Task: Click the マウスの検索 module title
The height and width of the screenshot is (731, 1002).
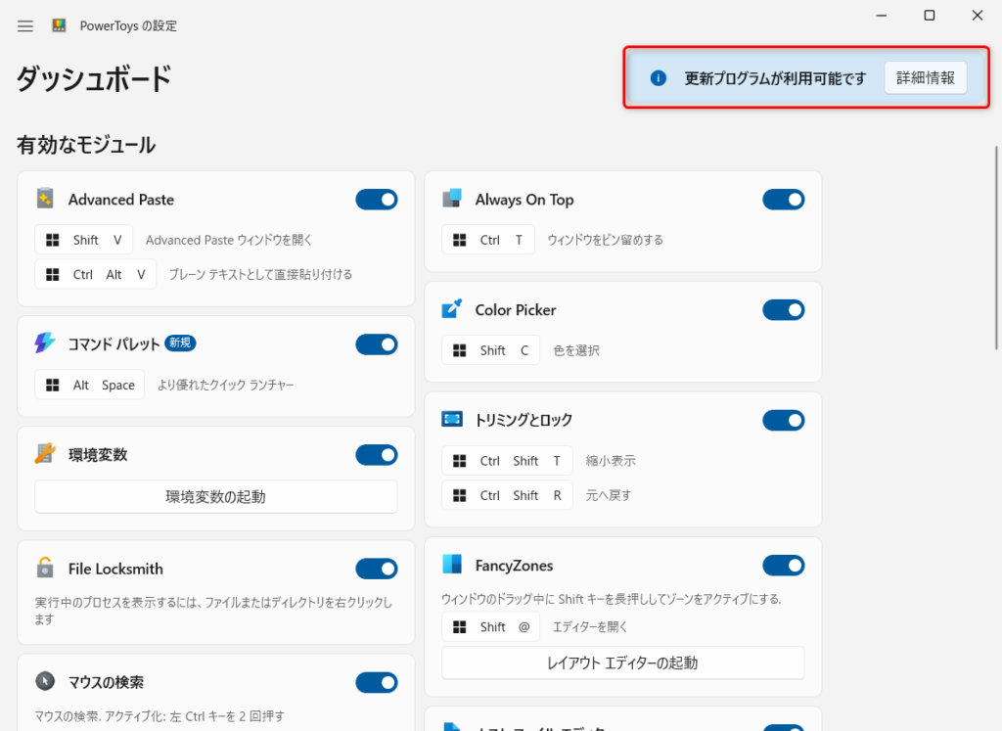Action: point(106,682)
